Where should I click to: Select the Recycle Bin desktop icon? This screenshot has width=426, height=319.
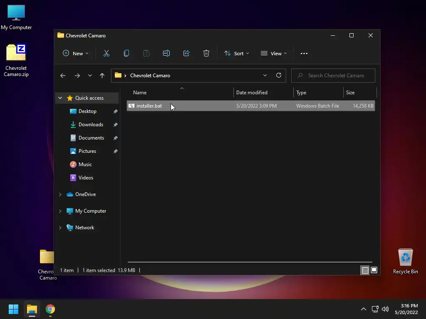pyautogui.click(x=405, y=262)
